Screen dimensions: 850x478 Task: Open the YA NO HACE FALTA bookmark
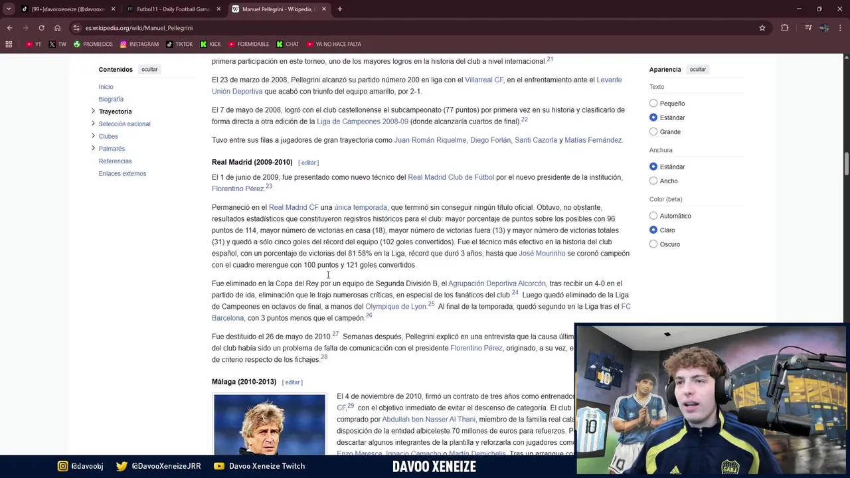(334, 44)
